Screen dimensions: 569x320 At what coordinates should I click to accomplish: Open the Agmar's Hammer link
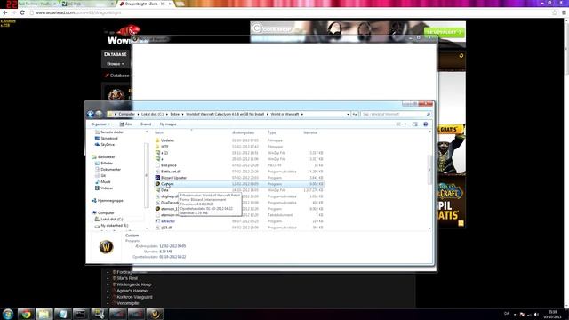(132, 291)
